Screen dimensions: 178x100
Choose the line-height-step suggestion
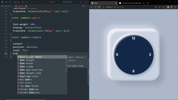[x=42, y=73]
